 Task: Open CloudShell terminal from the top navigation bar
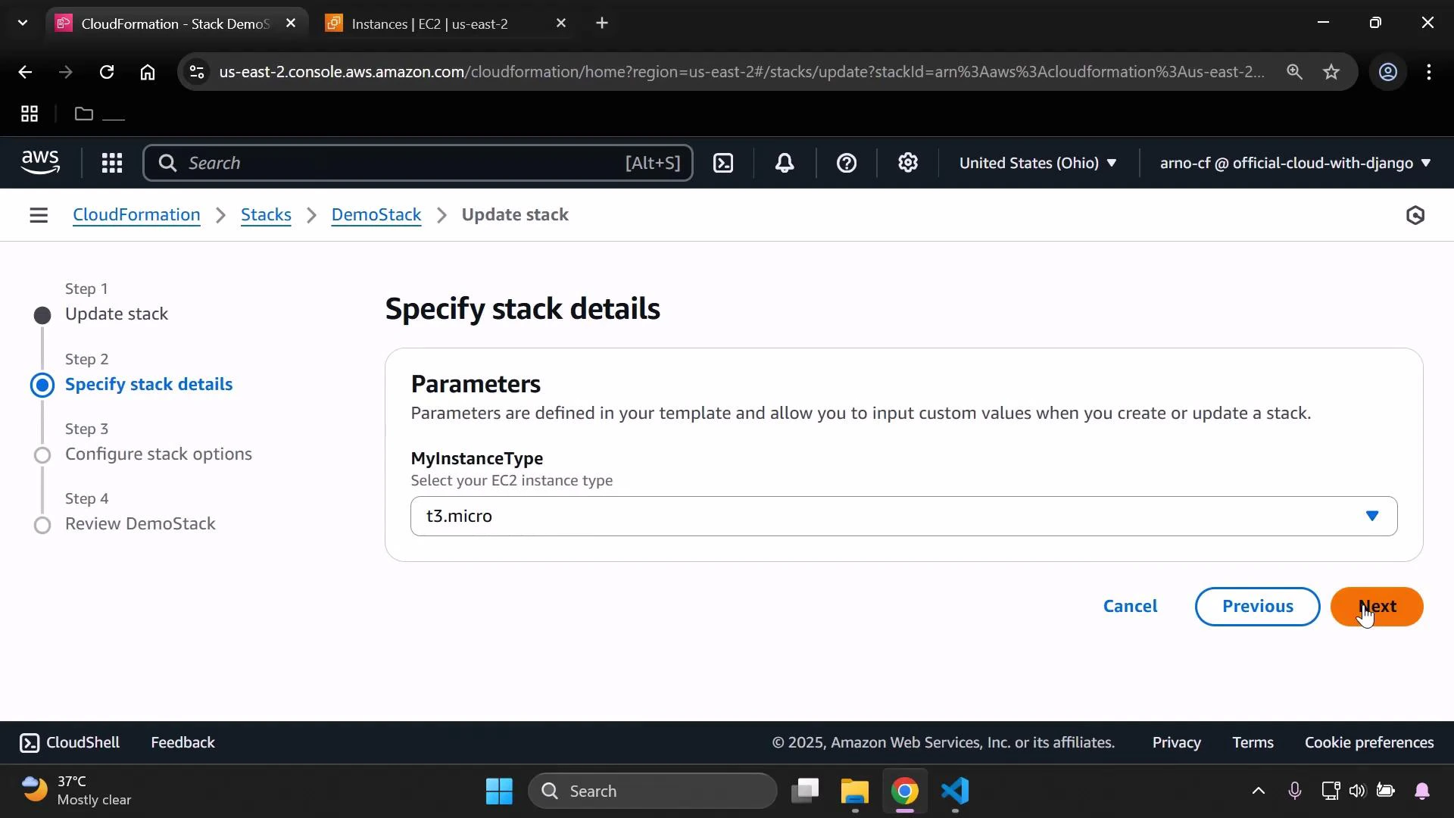point(723,163)
